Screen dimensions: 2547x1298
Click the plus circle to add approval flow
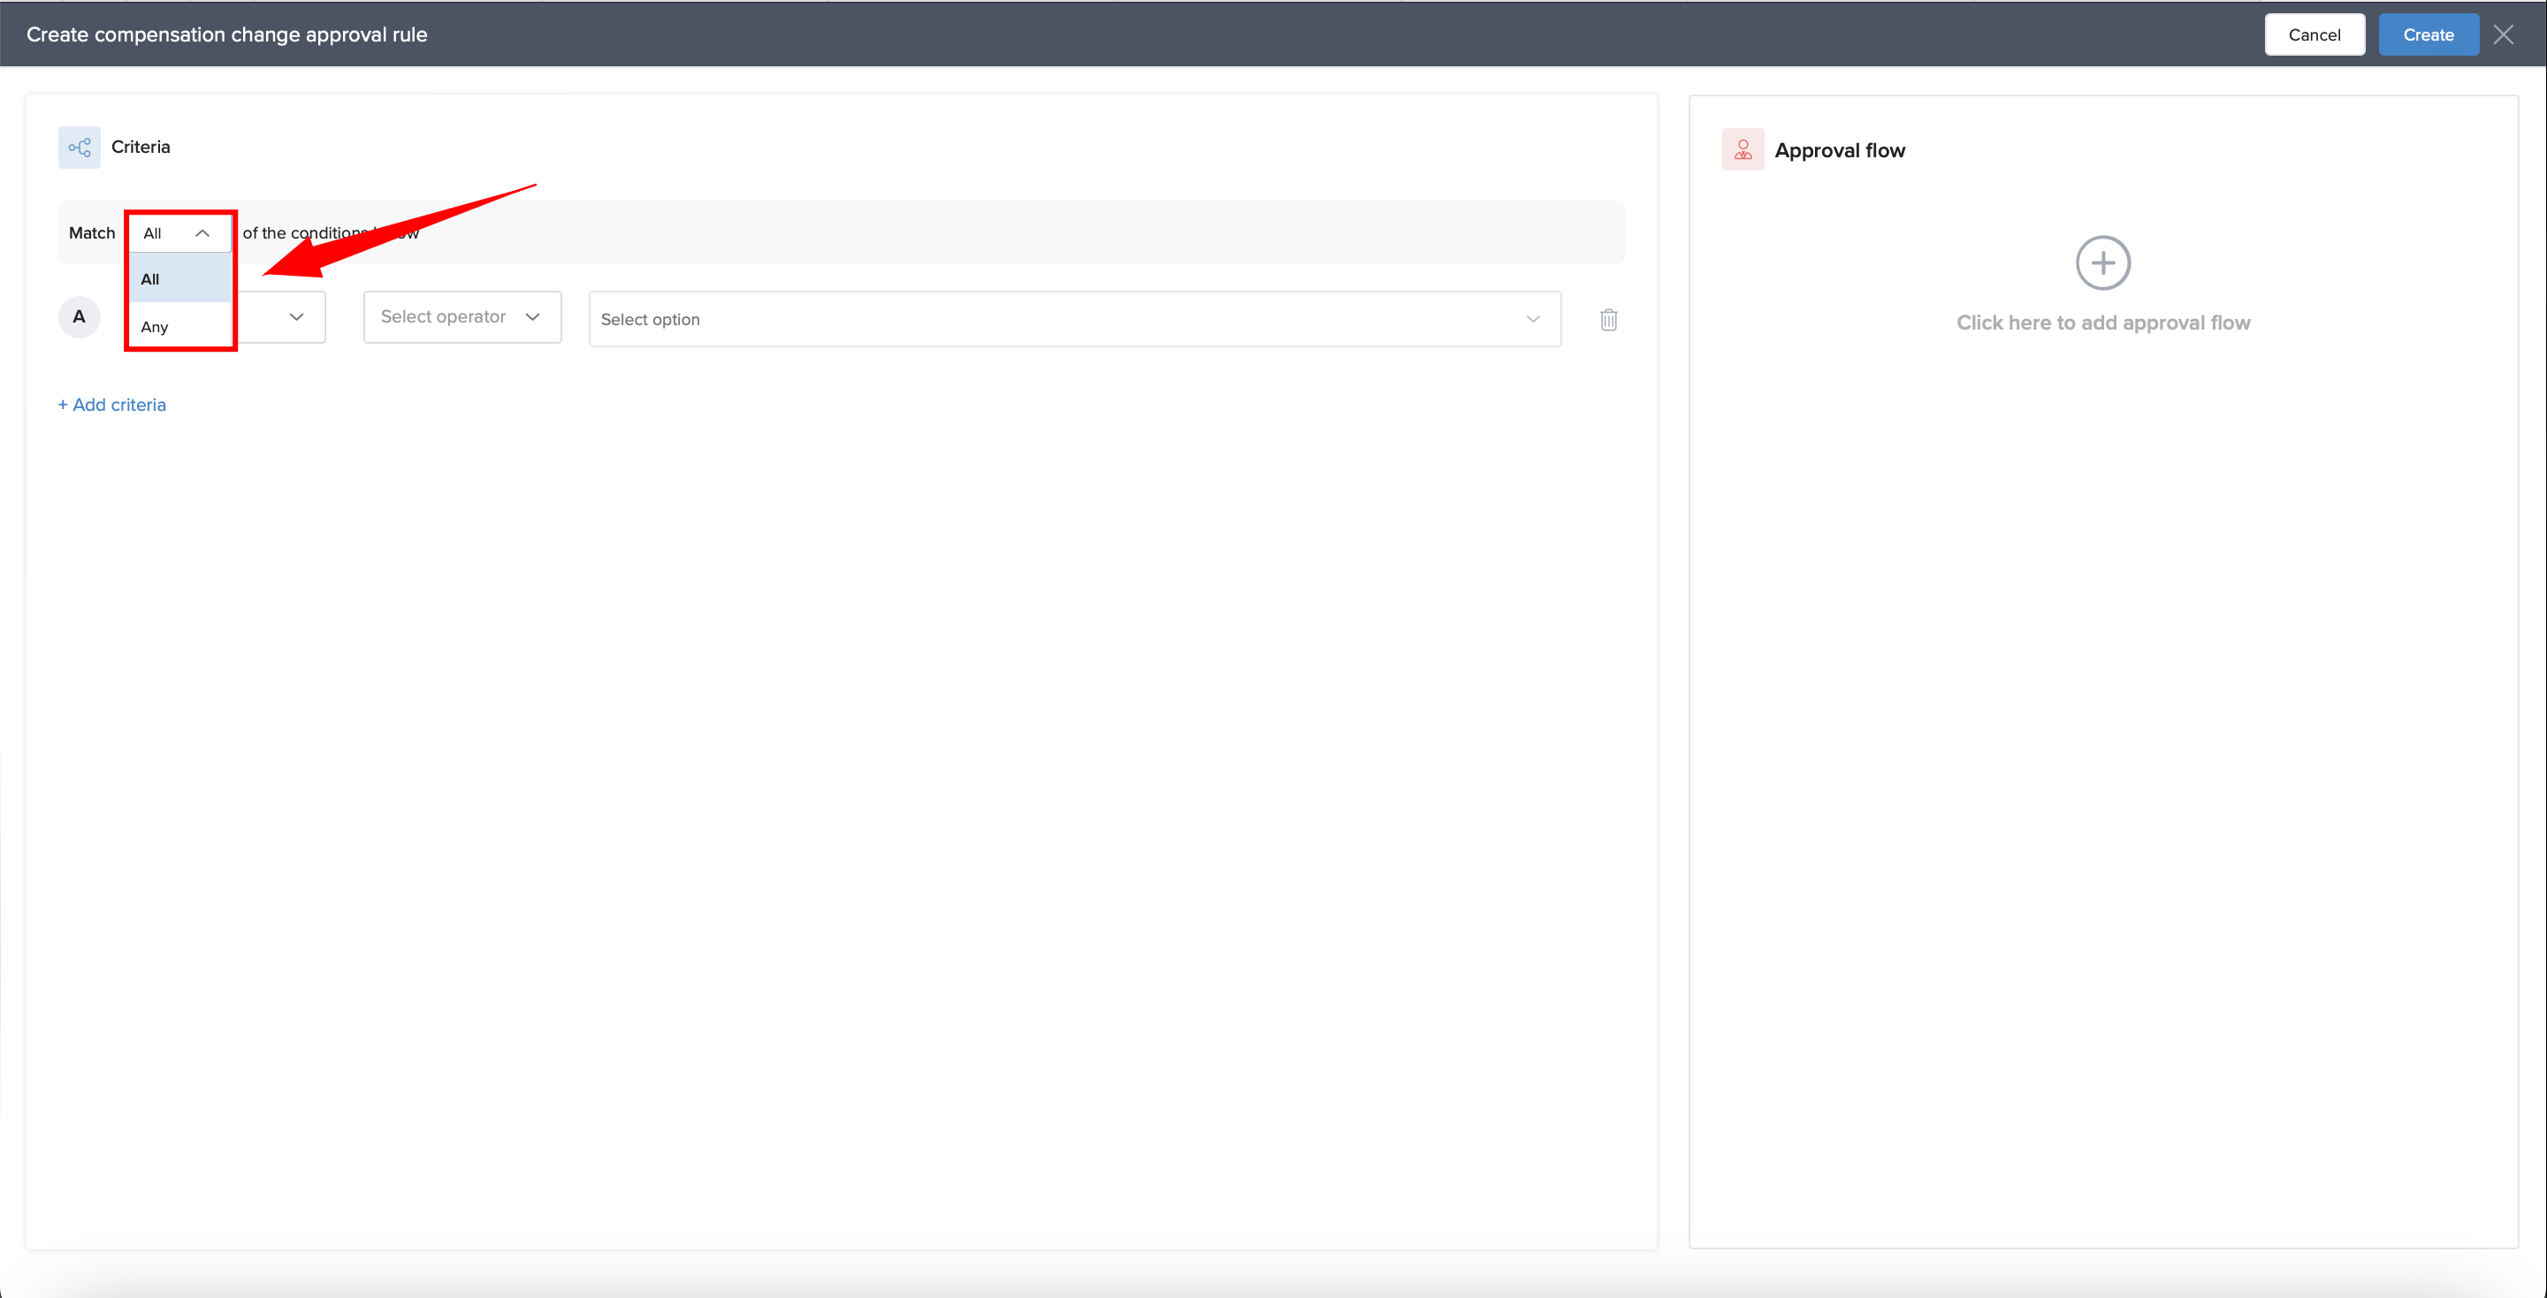2102,263
